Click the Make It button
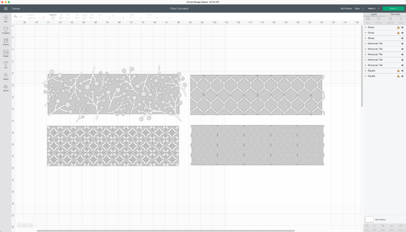This screenshot has height=232, width=406. pyautogui.click(x=393, y=8)
